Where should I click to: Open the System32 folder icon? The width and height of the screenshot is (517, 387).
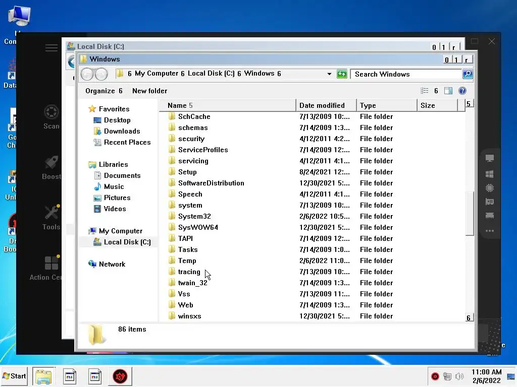pyautogui.click(x=172, y=216)
